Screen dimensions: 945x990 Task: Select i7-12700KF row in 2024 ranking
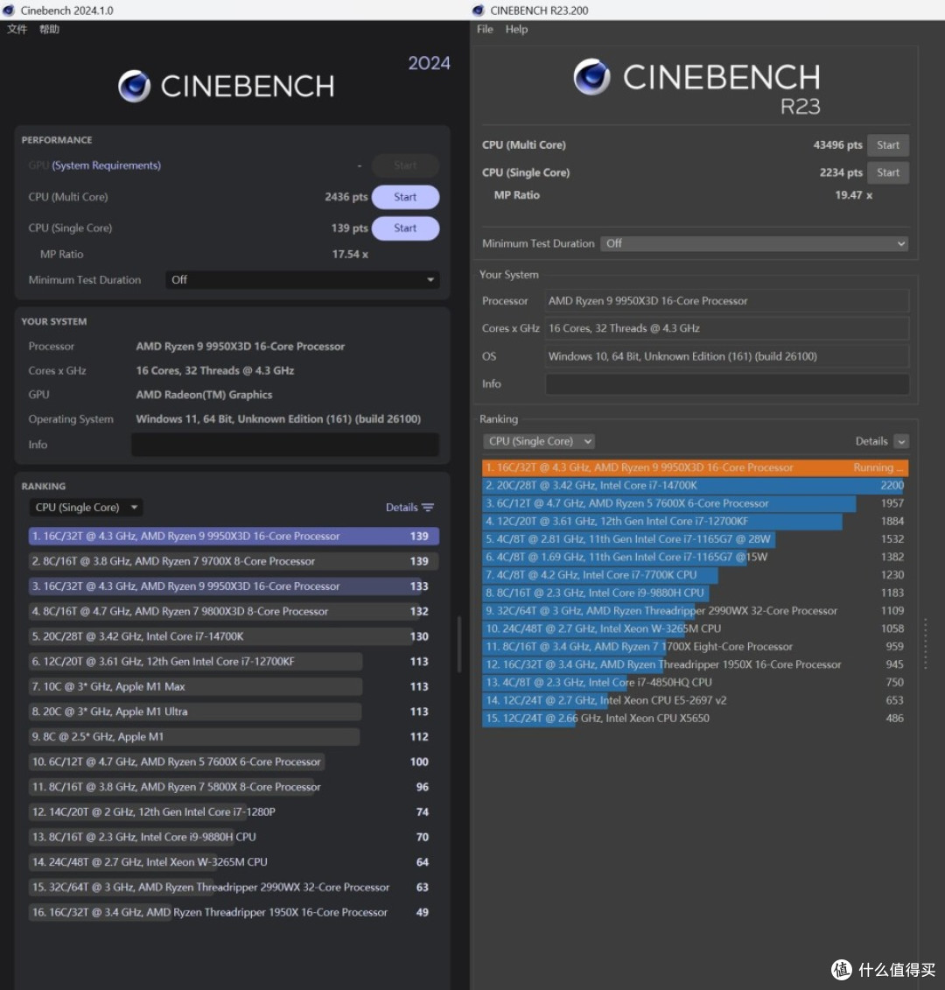click(x=234, y=662)
